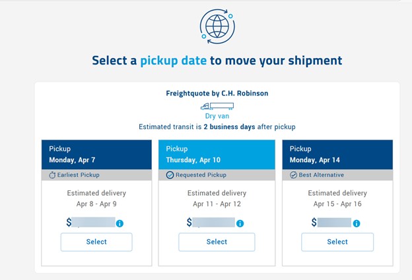
Task: Click the Dry van link text
Action: pos(217,116)
